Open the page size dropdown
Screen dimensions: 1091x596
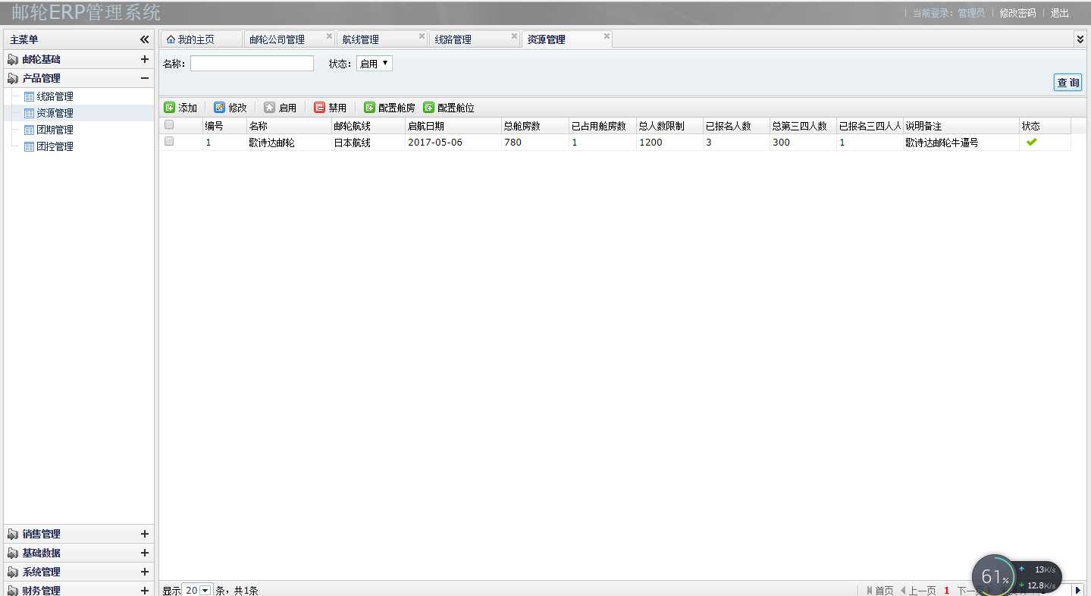pos(205,590)
